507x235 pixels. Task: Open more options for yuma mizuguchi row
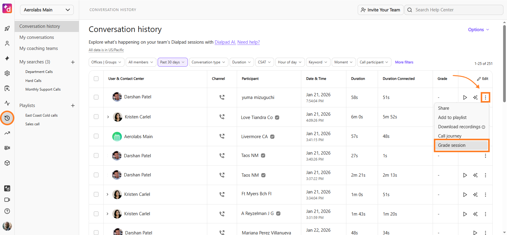(x=486, y=97)
